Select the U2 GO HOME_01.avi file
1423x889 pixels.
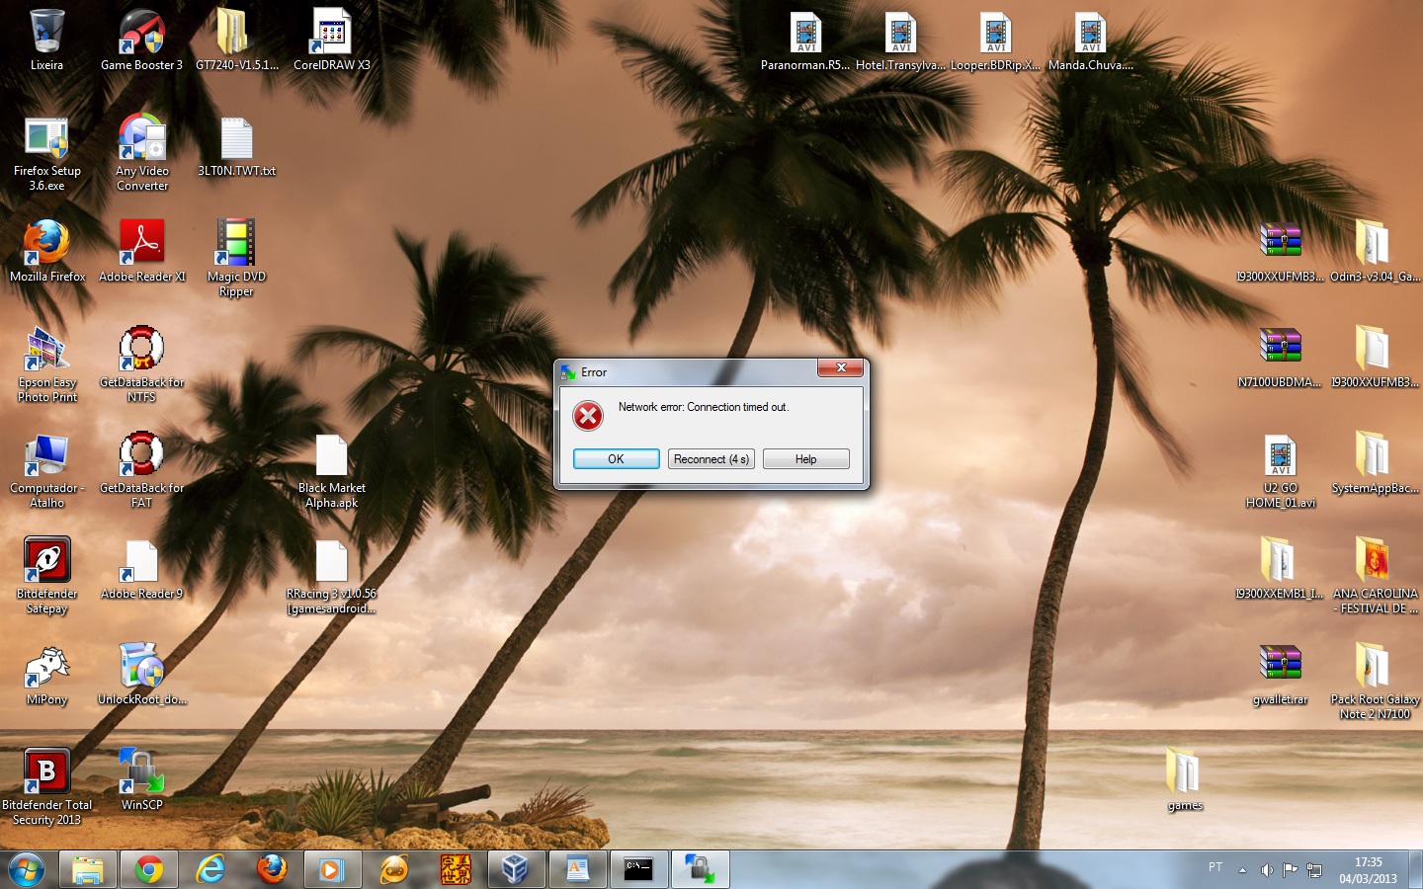coord(1280,470)
